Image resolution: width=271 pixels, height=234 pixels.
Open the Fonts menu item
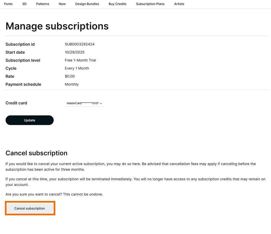[x=8, y=4]
